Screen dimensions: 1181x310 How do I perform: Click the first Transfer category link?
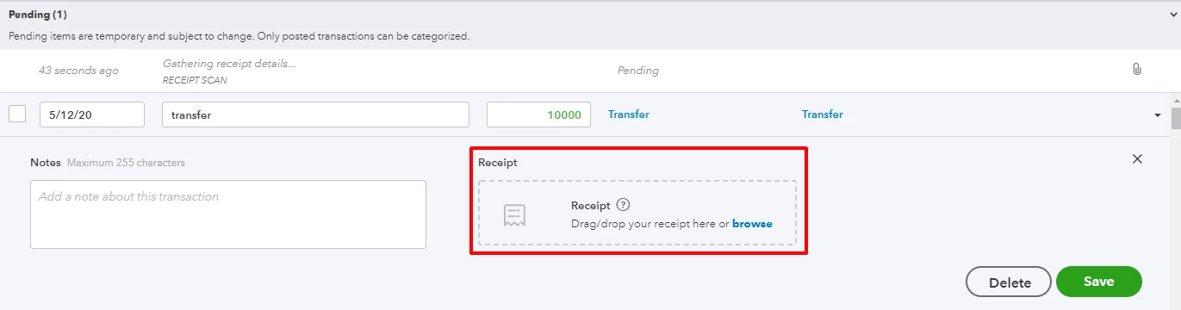click(x=629, y=115)
